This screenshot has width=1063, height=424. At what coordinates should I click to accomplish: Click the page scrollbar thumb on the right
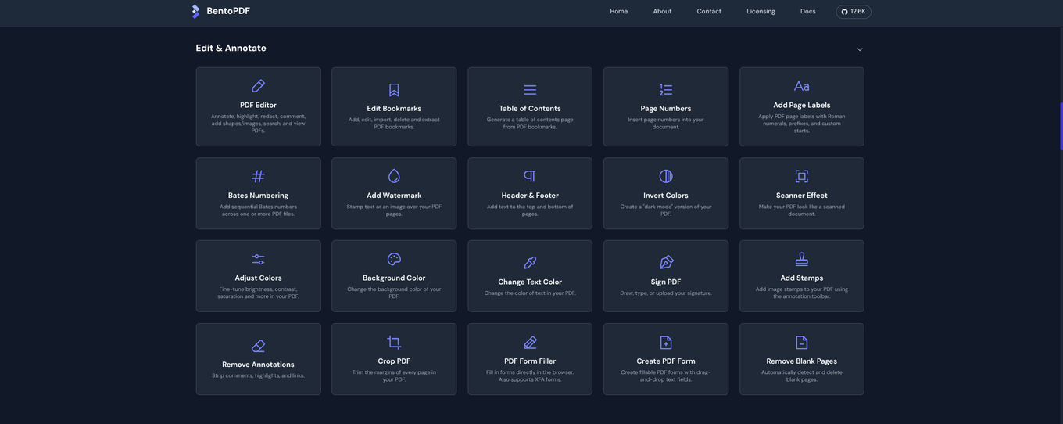[1061, 126]
